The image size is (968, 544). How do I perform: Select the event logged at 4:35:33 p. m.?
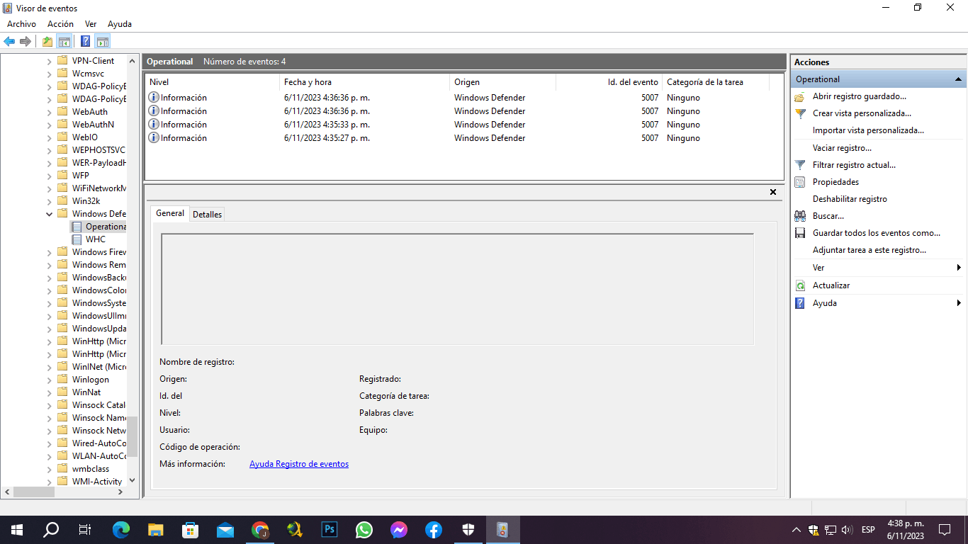click(x=464, y=125)
